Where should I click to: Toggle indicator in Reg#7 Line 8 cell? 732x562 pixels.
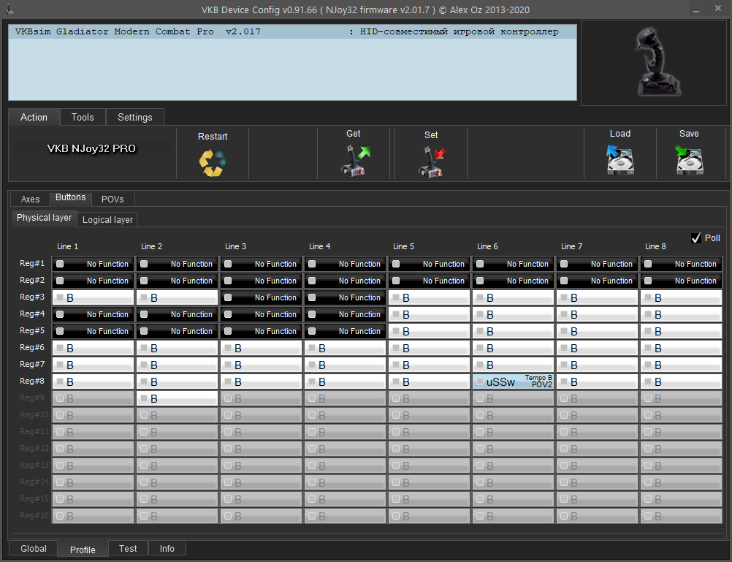648,365
